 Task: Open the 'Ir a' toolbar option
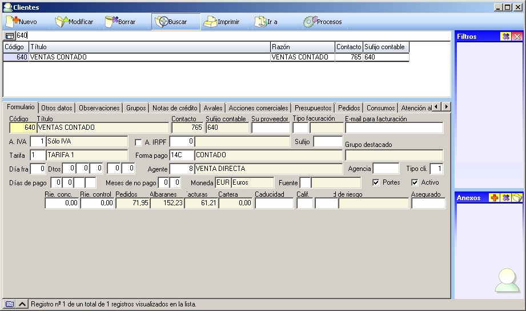click(x=266, y=22)
